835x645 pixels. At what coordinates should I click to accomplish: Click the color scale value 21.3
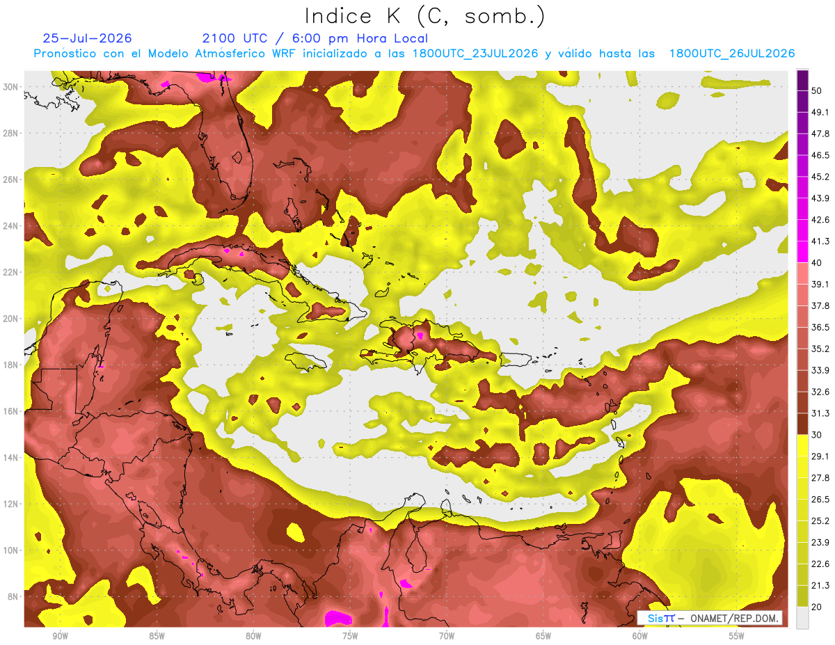point(820,585)
